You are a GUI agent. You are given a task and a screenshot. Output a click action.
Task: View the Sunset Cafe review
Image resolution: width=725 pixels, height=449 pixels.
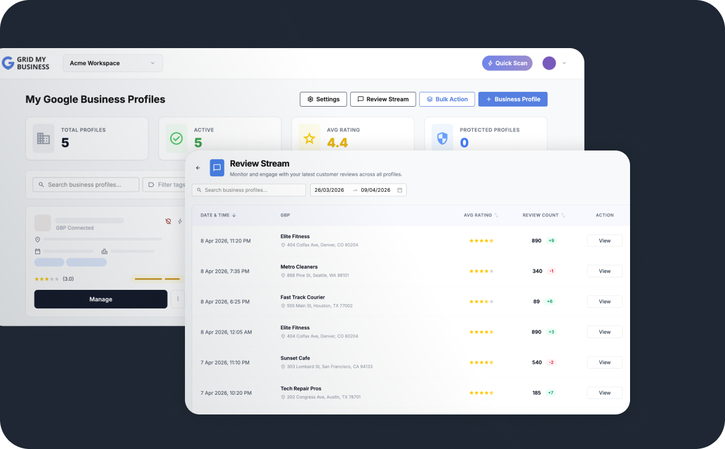click(604, 363)
